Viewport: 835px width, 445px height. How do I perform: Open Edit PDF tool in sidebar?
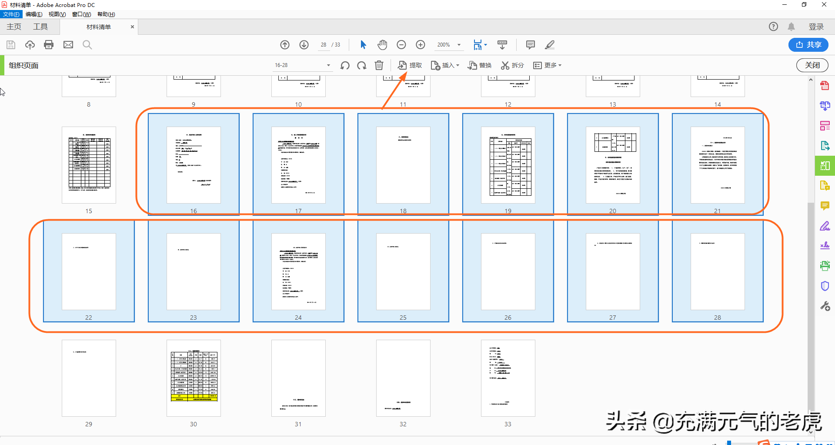[x=825, y=126]
